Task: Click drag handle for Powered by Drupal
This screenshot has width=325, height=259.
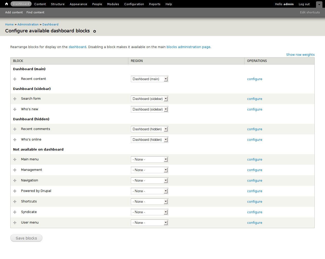Action: [x=15, y=191]
